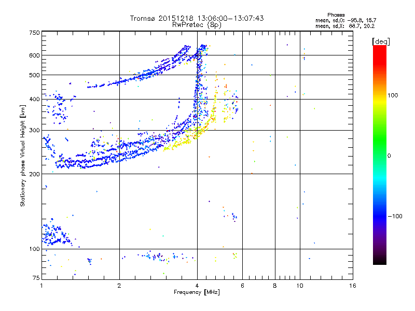
Task: Click the x-axis label '8'
Action: 275,286
